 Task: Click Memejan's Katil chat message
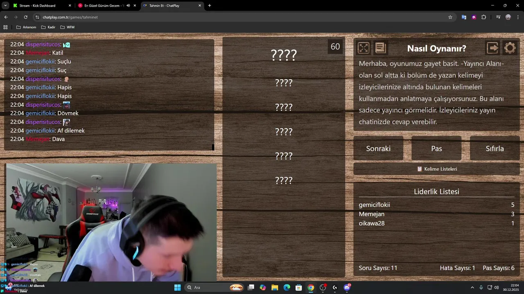point(58,53)
